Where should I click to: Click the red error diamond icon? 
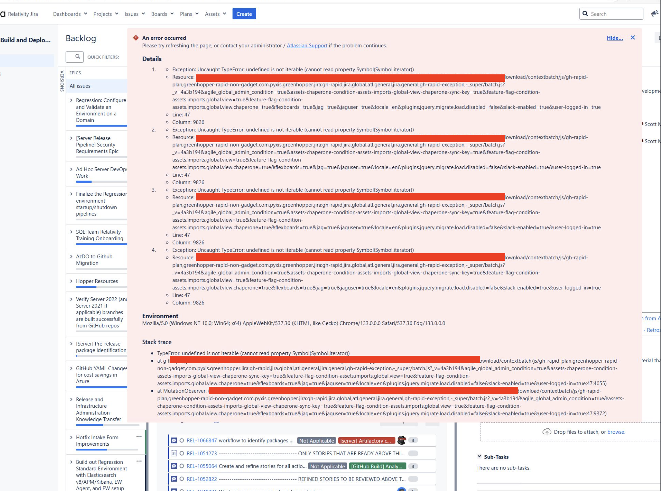click(x=136, y=38)
